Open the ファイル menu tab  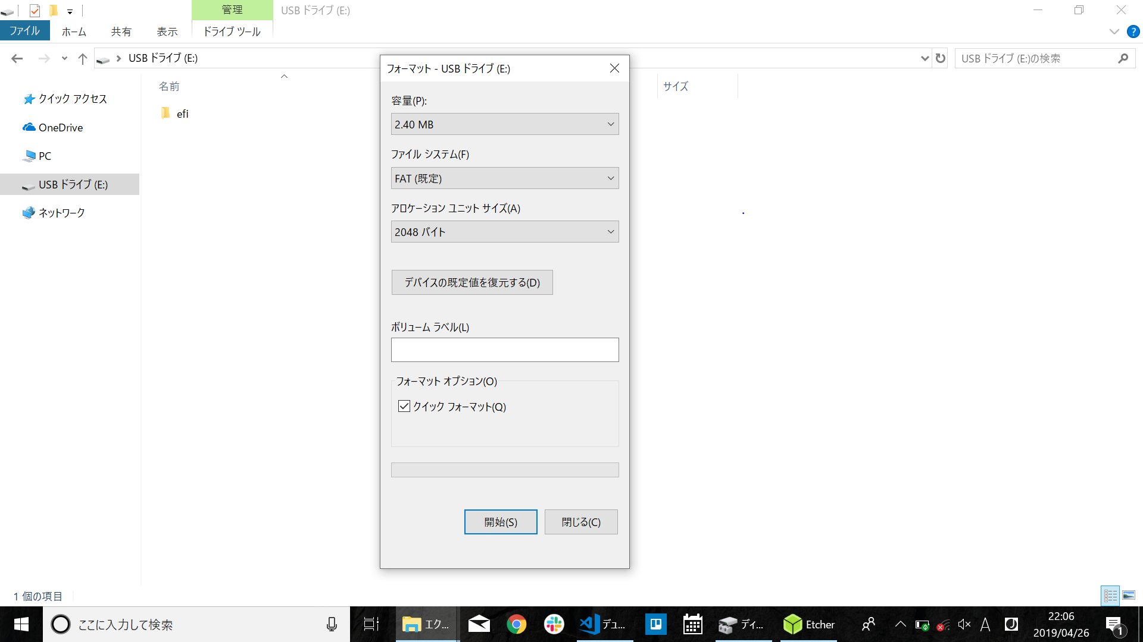(x=24, y=31)
